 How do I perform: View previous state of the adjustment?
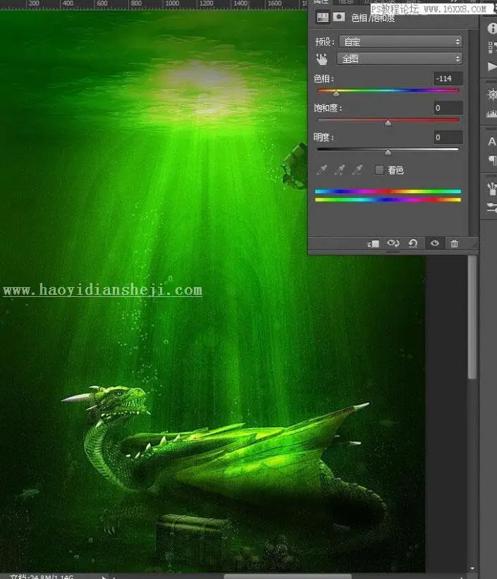[393, 243]
